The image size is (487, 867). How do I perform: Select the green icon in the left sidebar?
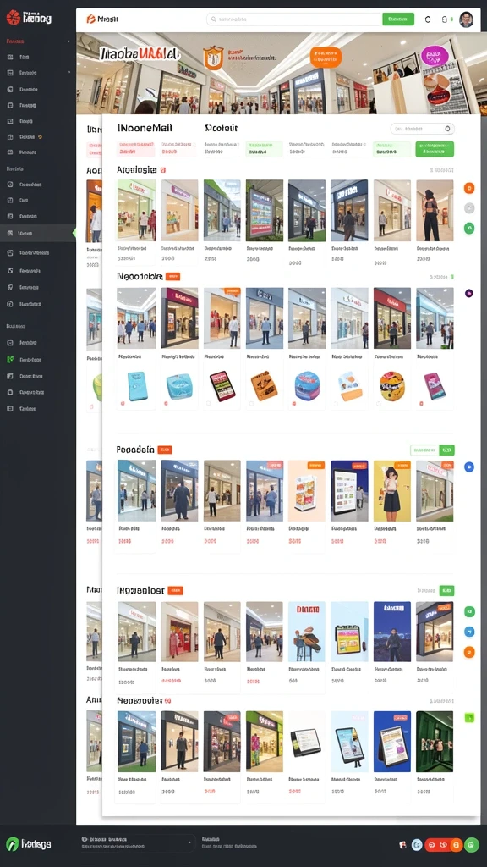pos(10,359)
